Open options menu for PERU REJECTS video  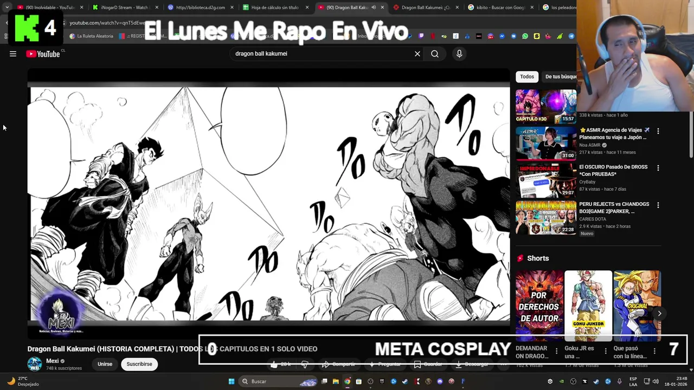click(x=658, y=205)
